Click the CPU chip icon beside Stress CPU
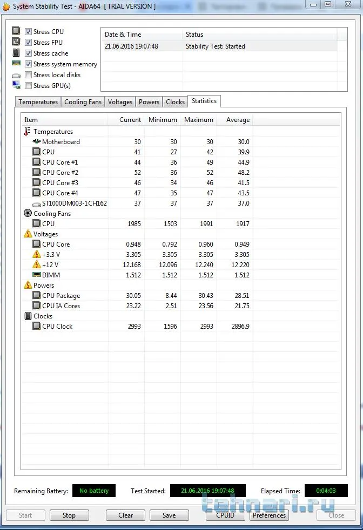Viewport: 363px width, 530px height. click(16, 31)
